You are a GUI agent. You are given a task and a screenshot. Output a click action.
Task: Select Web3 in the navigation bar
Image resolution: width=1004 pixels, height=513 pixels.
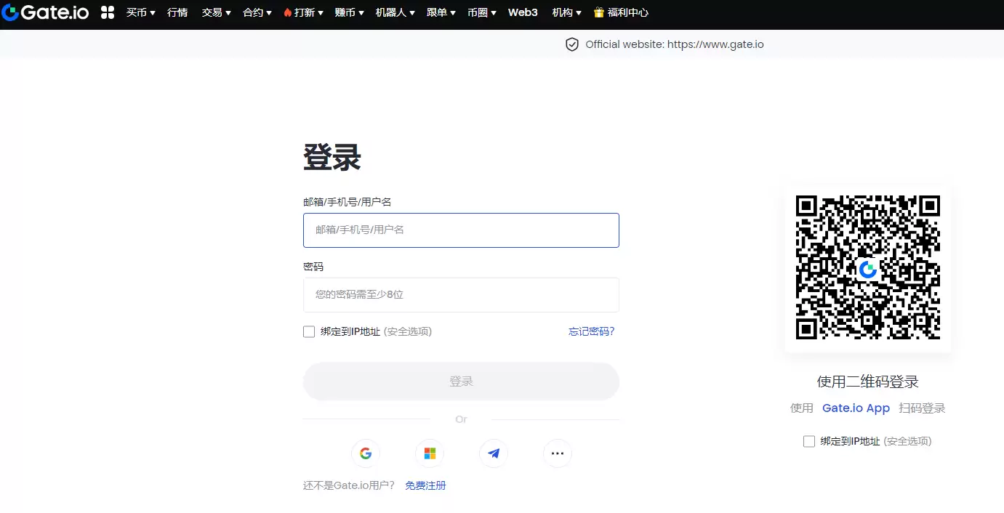click(523, 12)
